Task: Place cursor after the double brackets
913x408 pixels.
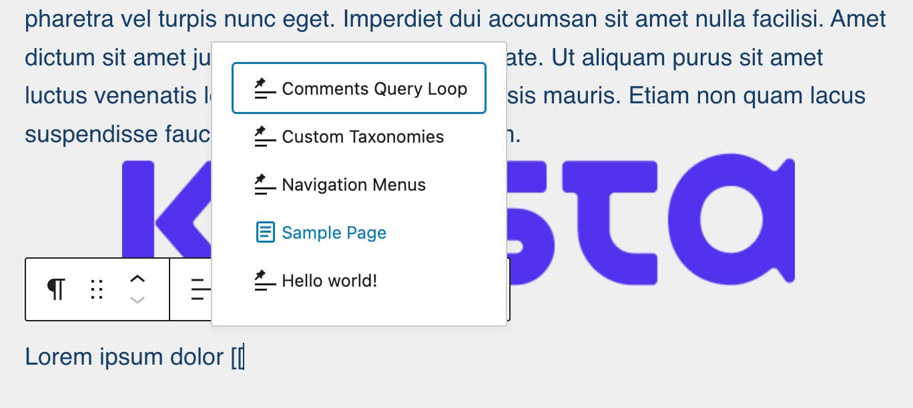Action: (244, 356)
